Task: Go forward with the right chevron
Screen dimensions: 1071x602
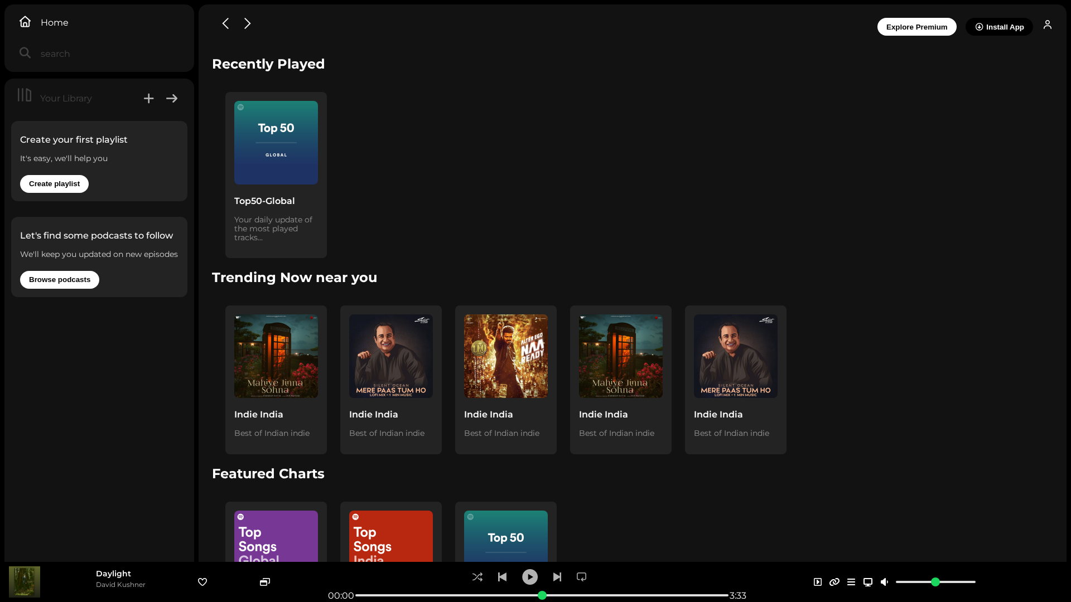Action: tap(248, 23)
